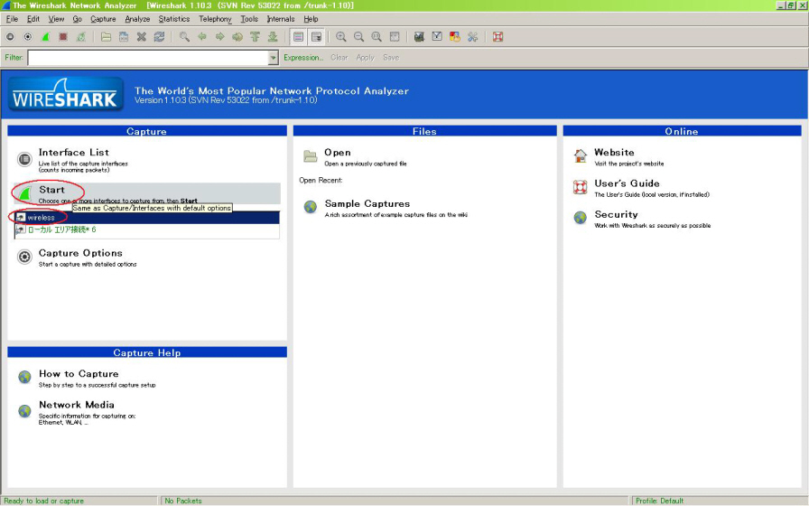809x506 pixels.
Task: Open a capture file using toolbar folder icon
Action: pos(106,37)
